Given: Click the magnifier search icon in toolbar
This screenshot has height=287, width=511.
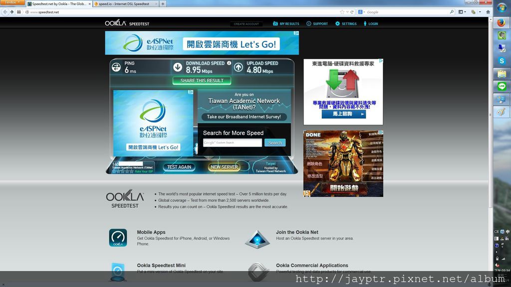Looking at the screenshot, I should point(452,12).
